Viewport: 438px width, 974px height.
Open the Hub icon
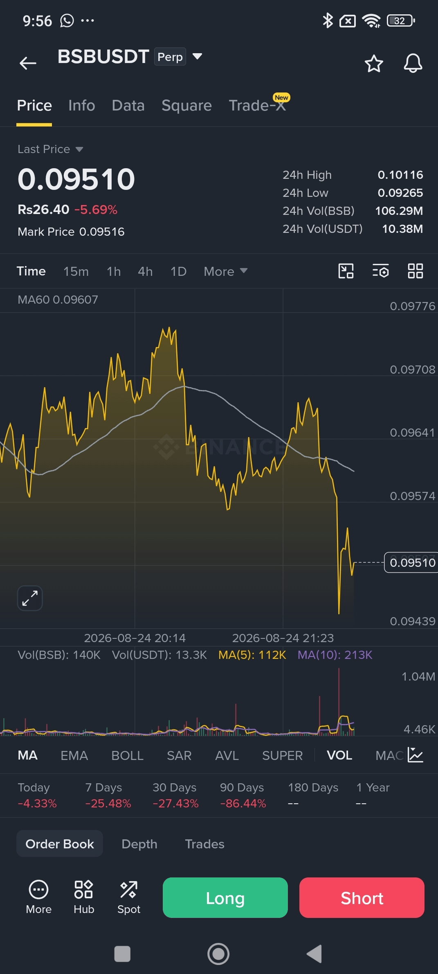click(84, 897)
